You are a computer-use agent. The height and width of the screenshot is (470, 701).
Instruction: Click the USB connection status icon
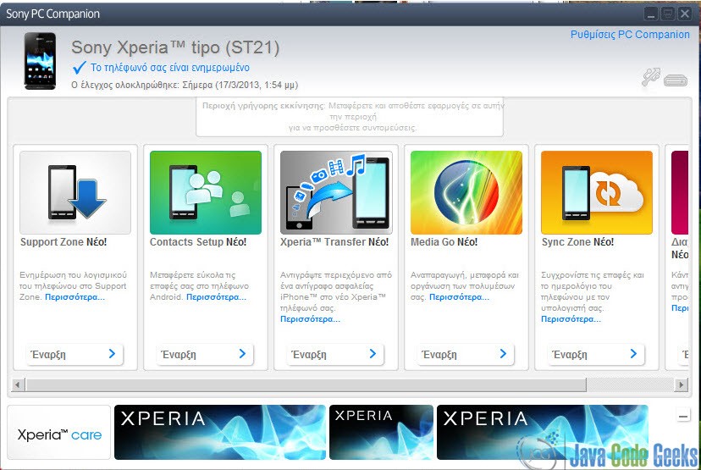coord(650,77)
